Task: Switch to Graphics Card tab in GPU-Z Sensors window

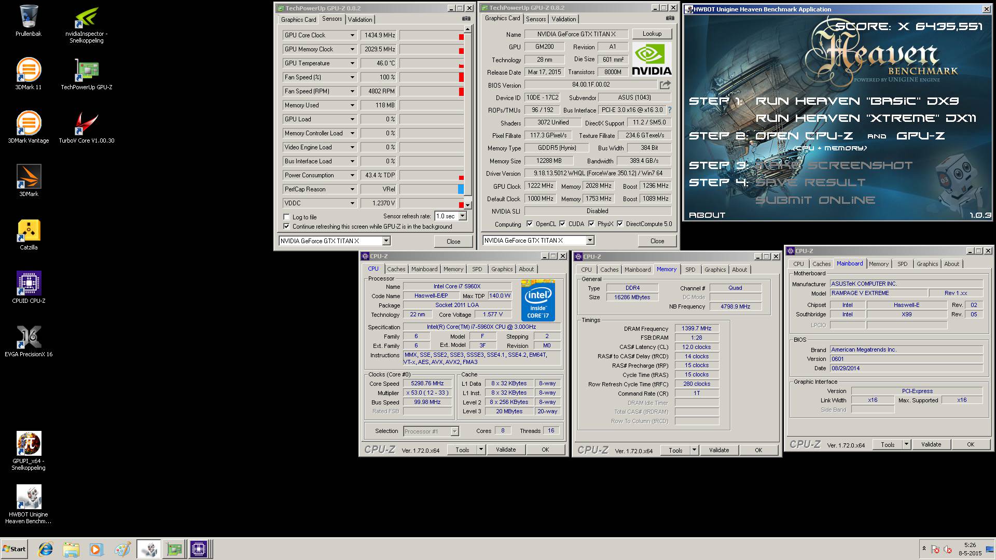Action: tap(298, 20)
